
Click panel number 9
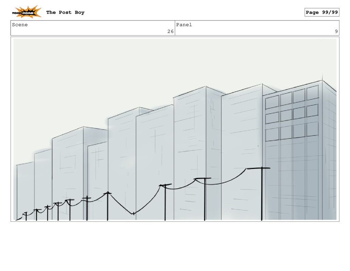pos(336,31)
